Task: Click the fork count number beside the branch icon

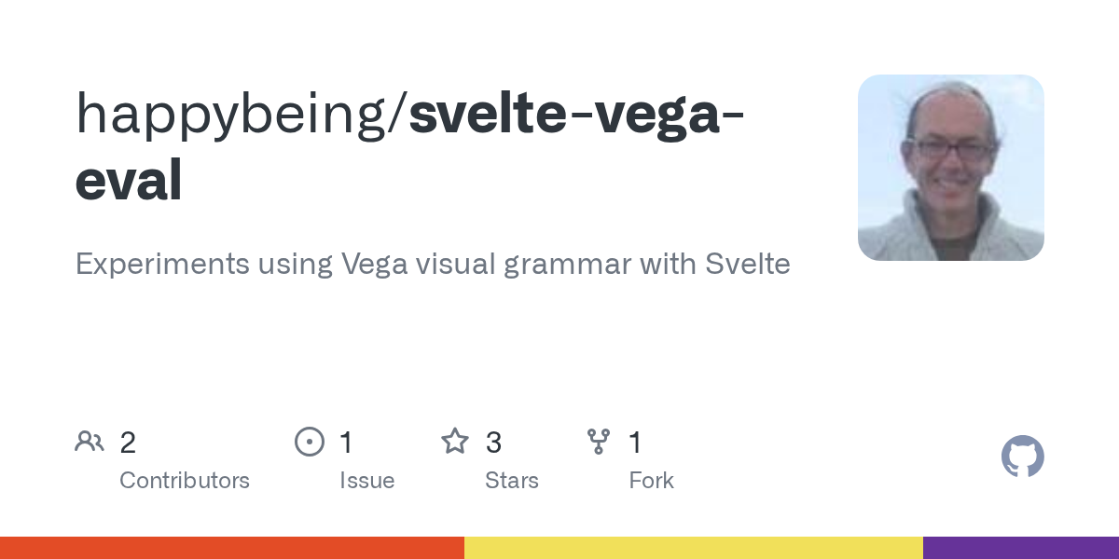Action: [635, 443]
